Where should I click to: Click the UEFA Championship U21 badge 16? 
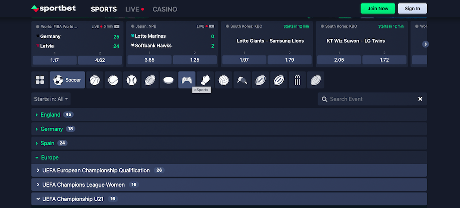[112, 199]
